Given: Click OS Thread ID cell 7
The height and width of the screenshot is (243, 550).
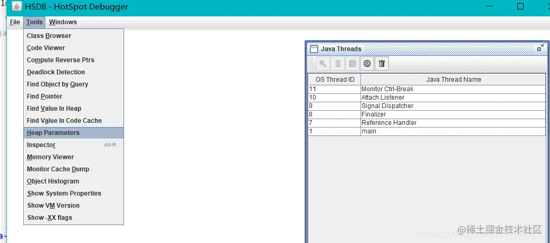Looking at the screenshot, I should [x=335, y=123].
